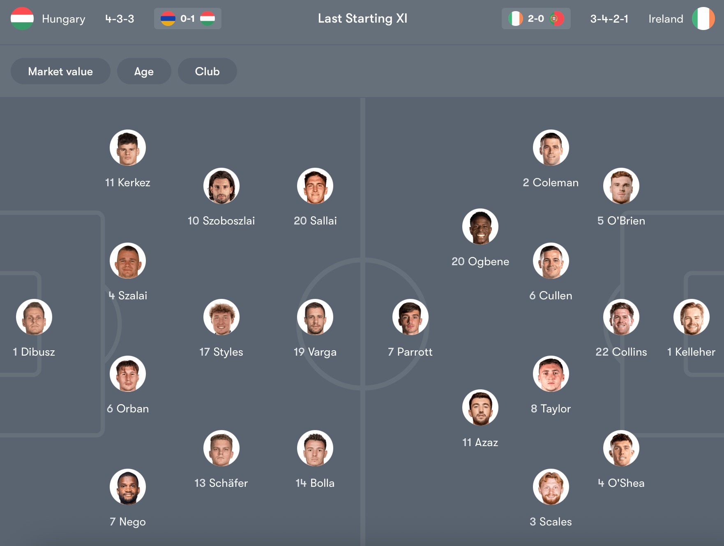
Task: Click the Armenia flag in the score box
Action: click(168, 19)
